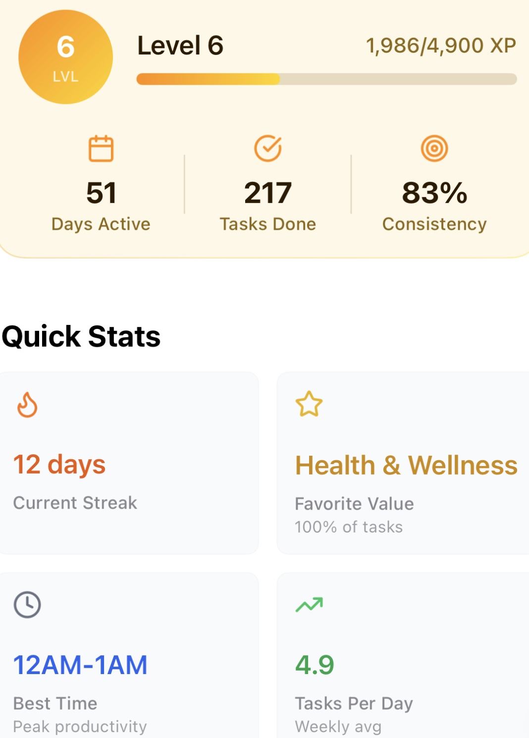Image resolution: width=529 pixels, height=738 pixels.
Task: Tap the clock icon for Best Time
Action: click(x=27, y=604)
